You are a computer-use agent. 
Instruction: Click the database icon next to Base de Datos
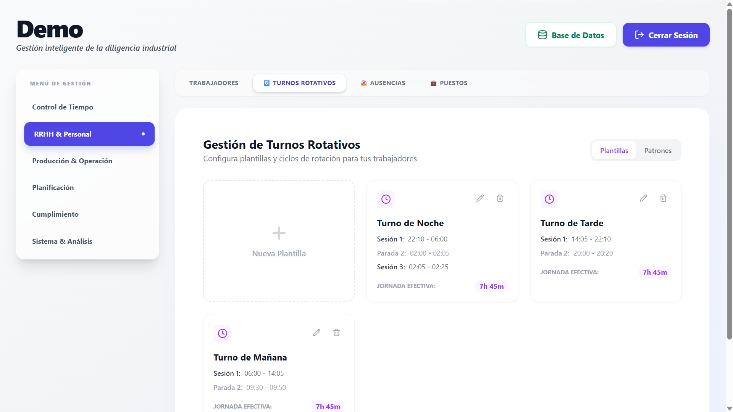(542, 35)
